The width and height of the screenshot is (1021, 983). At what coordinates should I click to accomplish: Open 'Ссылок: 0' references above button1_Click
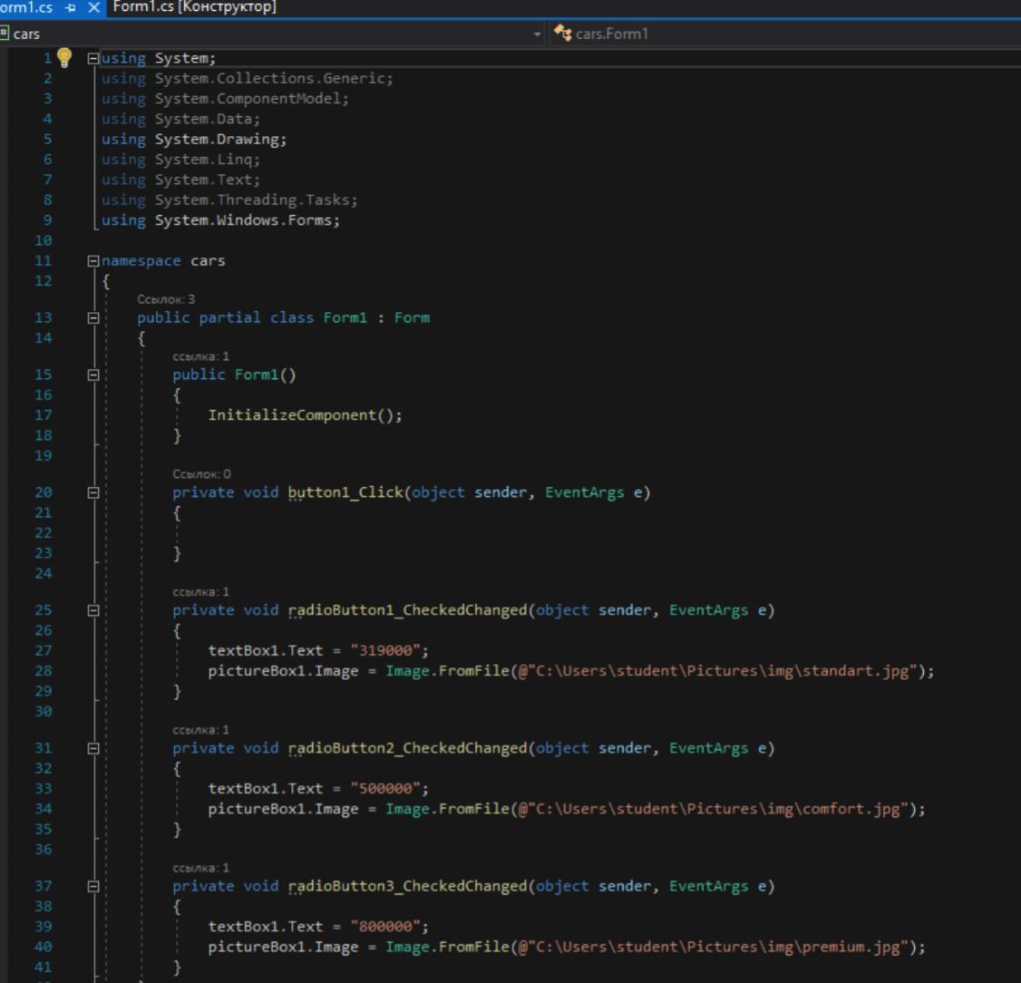201,474
